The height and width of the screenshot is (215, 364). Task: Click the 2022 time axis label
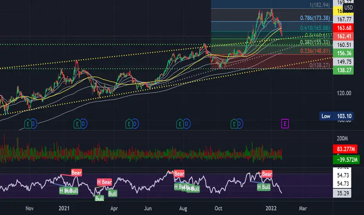[271, 208]
